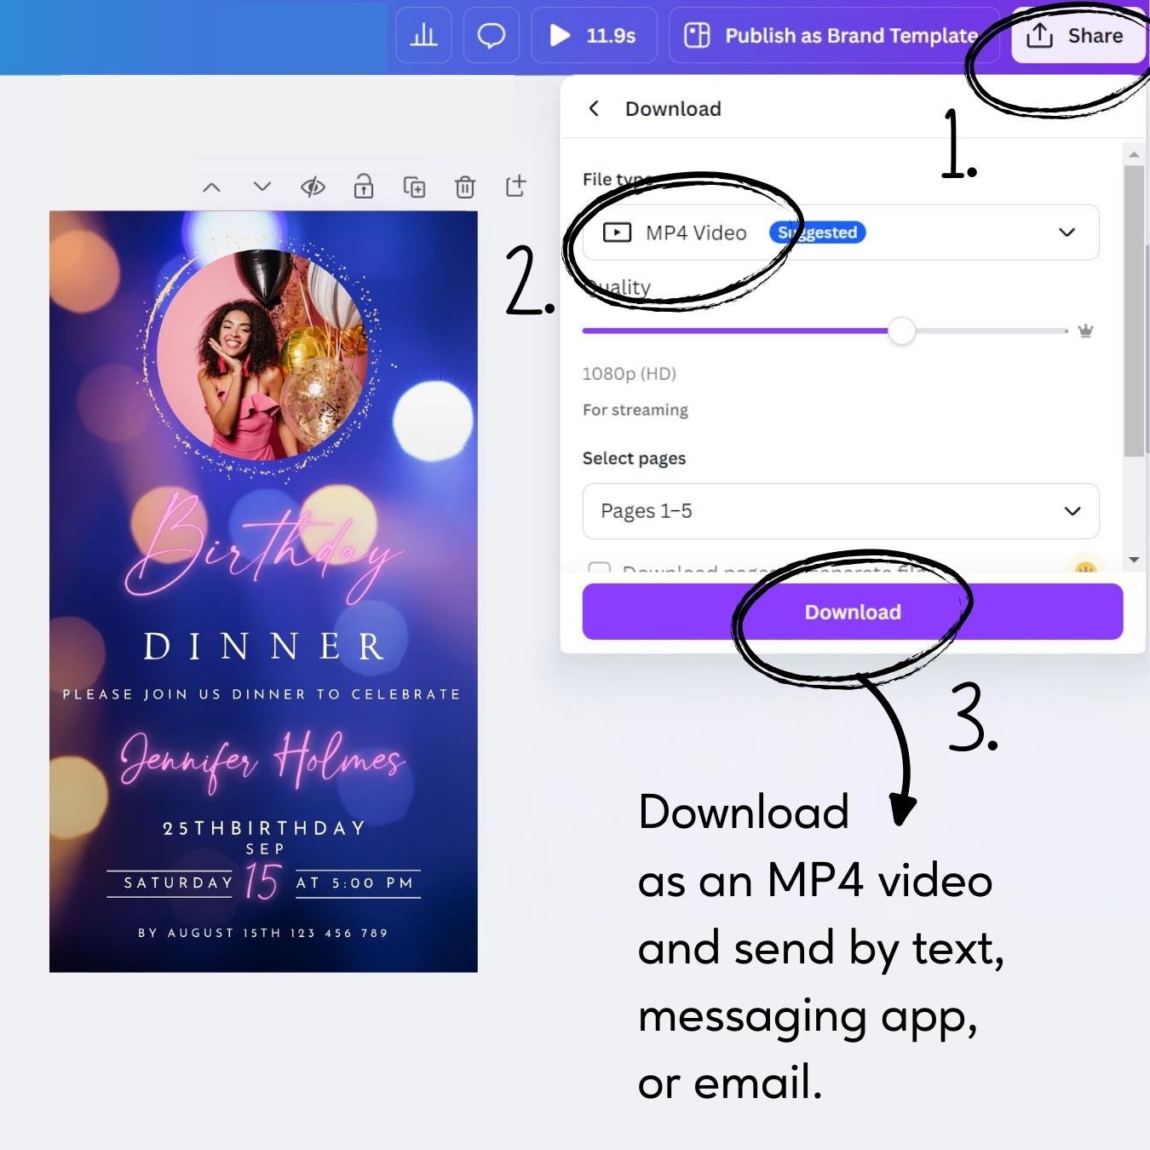Lock the current page
This screenshot has height=1150, width=1150.
pos(364,187)
